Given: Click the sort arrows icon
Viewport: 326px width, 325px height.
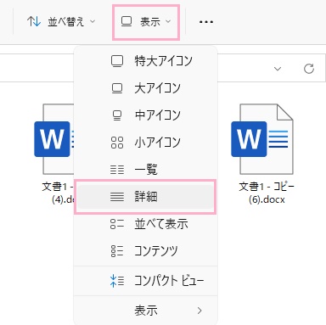Looking at the screenshot, I should [34, 21].
